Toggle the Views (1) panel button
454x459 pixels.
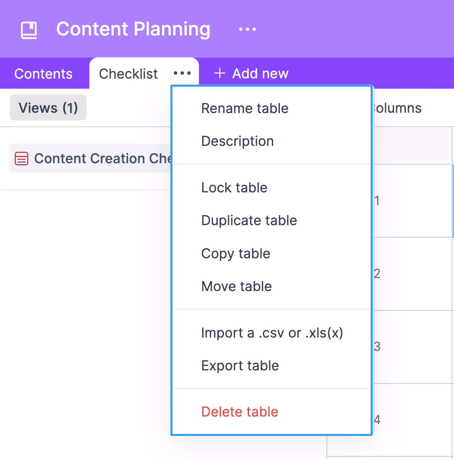click(48, 108)
